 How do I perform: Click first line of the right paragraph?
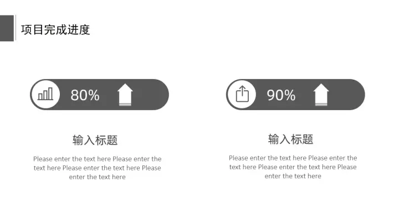tap(293, 158)
